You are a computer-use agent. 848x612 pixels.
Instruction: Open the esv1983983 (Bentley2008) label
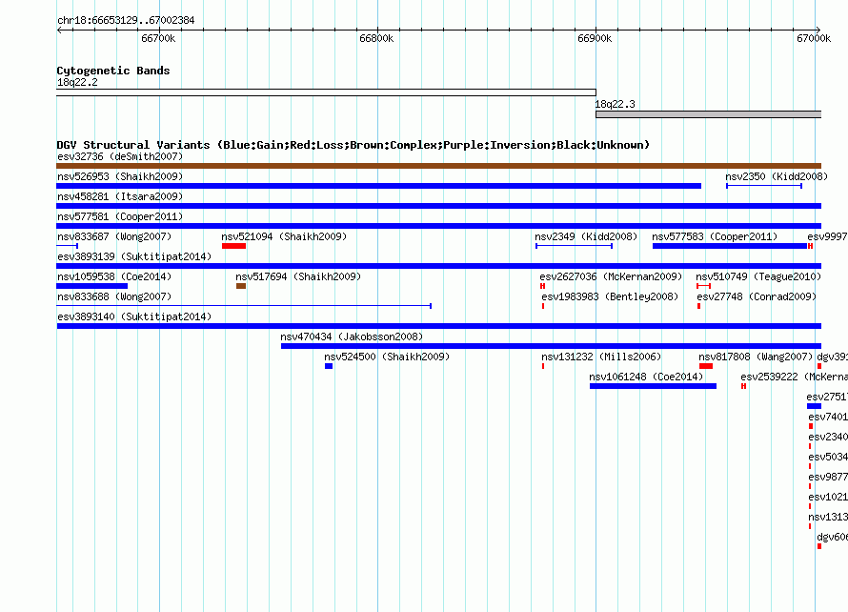pos(610,296)
